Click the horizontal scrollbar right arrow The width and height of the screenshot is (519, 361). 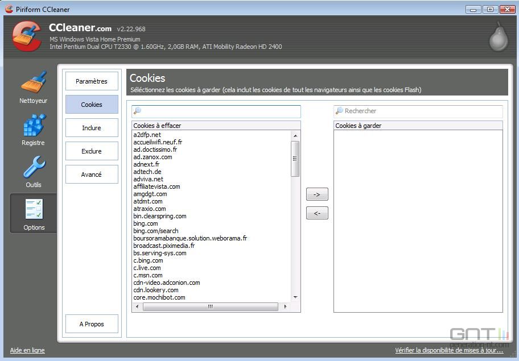tap(285, 307)
